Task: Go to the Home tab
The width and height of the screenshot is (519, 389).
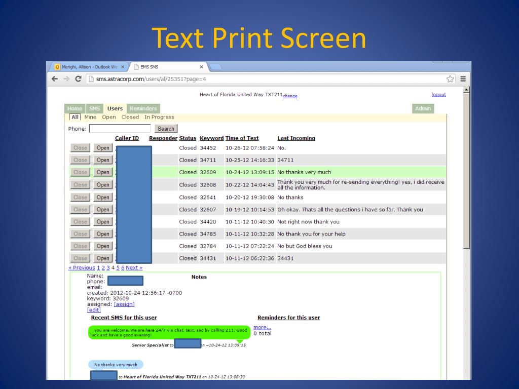Action: 75,108
